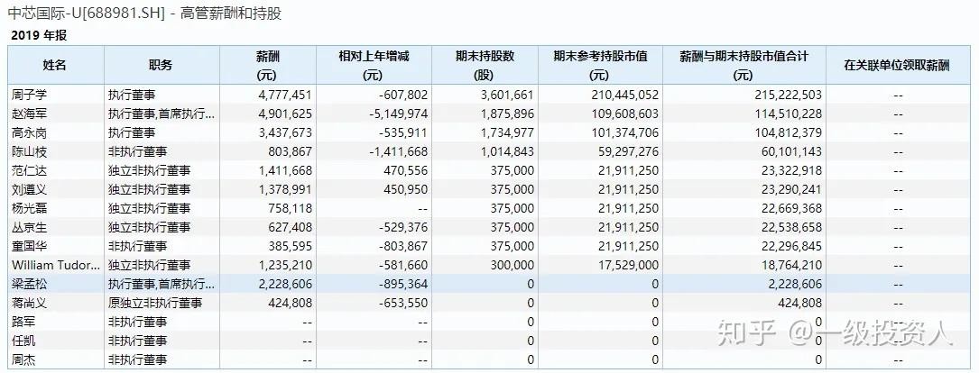
Task: Click the William Tudor... name cell
Action: [x=52, y=265]
